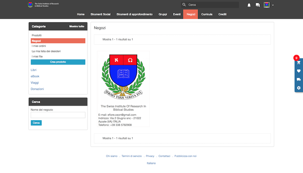Open the Strumenti Social menu
This screenshot has width=303, height=173.
(x=100, y=14)
